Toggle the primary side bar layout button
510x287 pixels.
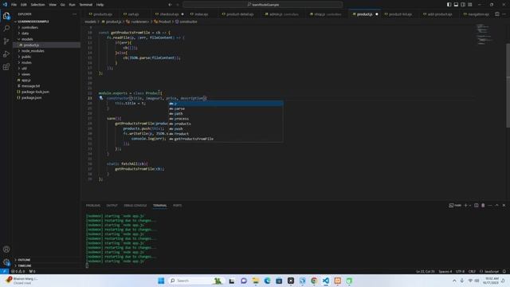449,5
